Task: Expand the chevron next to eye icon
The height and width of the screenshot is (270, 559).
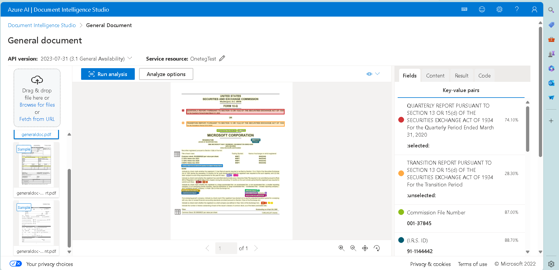Action: [378, 74]
